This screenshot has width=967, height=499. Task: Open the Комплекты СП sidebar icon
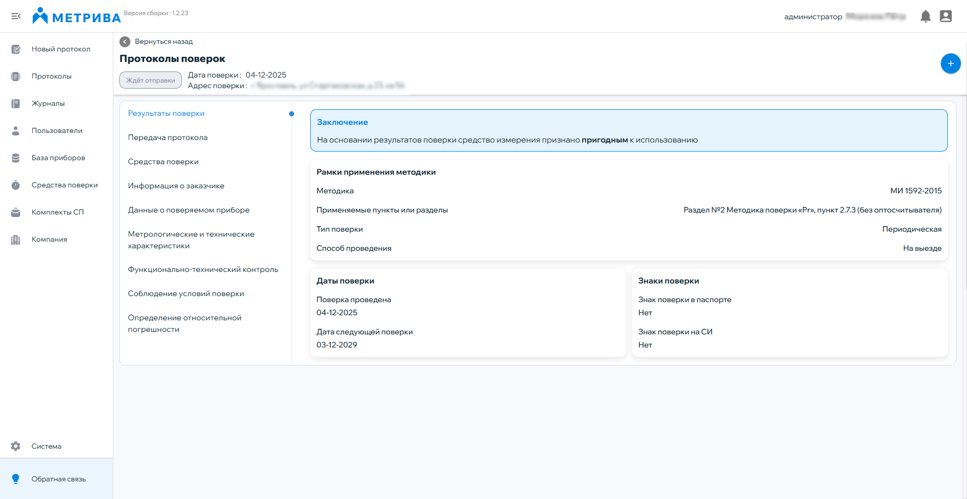pyautogui.click(x=16, y=212)
